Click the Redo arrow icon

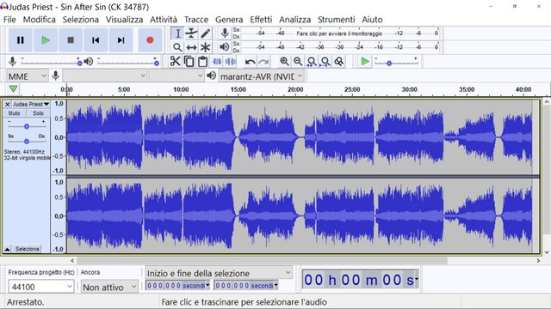point(263,62)
